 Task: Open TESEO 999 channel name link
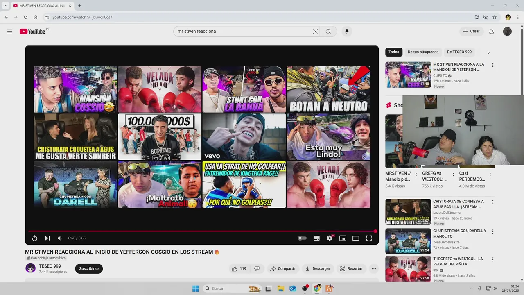[x=50, y=266]
